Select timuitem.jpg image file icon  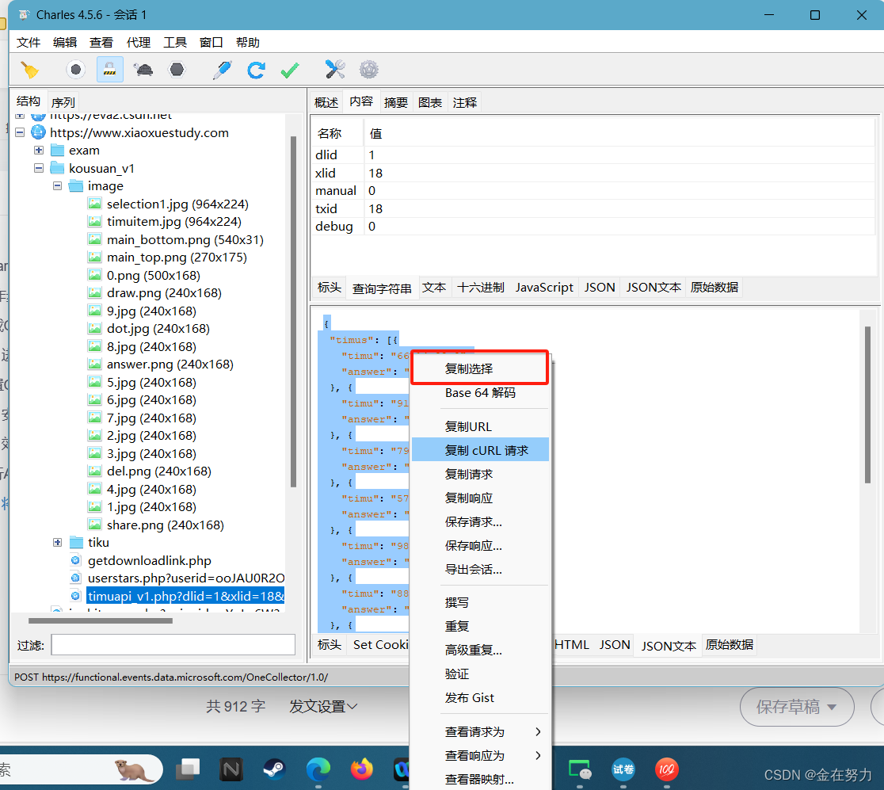[95, 222]
